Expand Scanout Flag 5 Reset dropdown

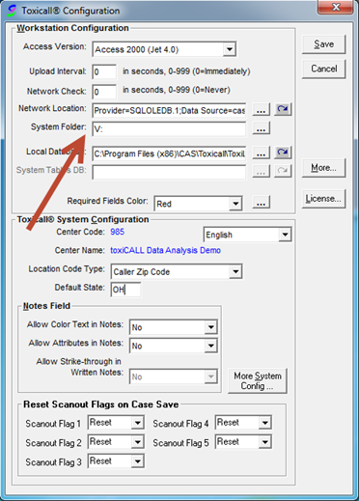pos(264,442)
